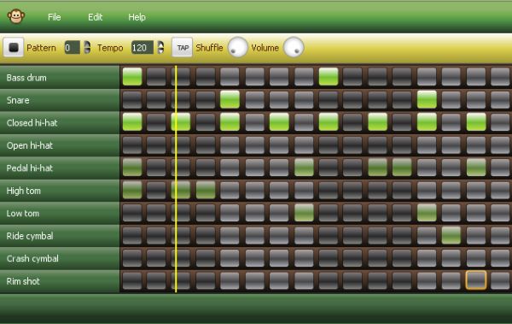This screenshot has height=324, width=512.
Task: Disable Low tom step 13
Action: pyautogui.click(x=427, y=213)
